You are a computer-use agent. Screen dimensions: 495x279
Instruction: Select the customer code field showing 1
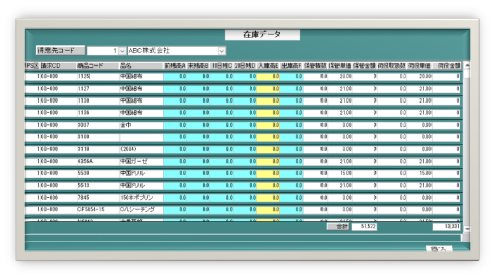click(x=102, y=51)
